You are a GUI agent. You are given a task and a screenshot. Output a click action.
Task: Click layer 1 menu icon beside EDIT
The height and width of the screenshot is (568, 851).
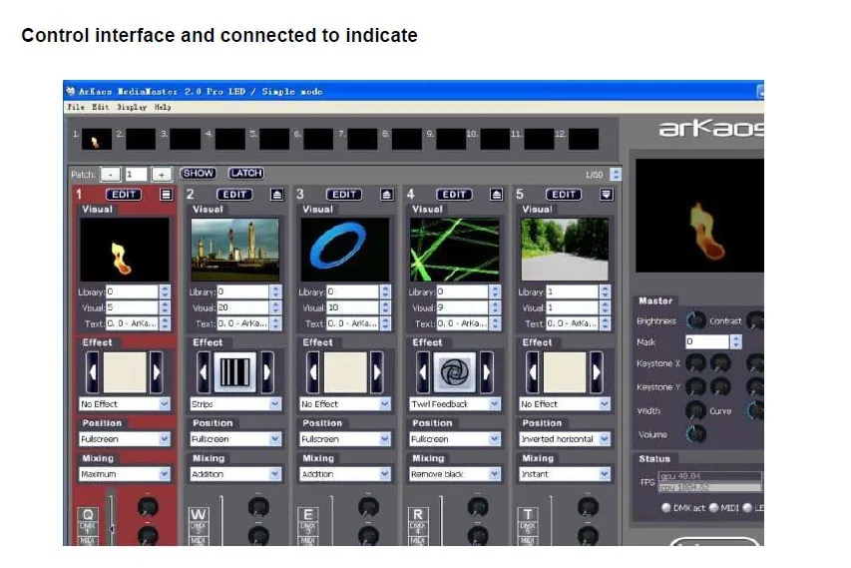click(166, 195)
